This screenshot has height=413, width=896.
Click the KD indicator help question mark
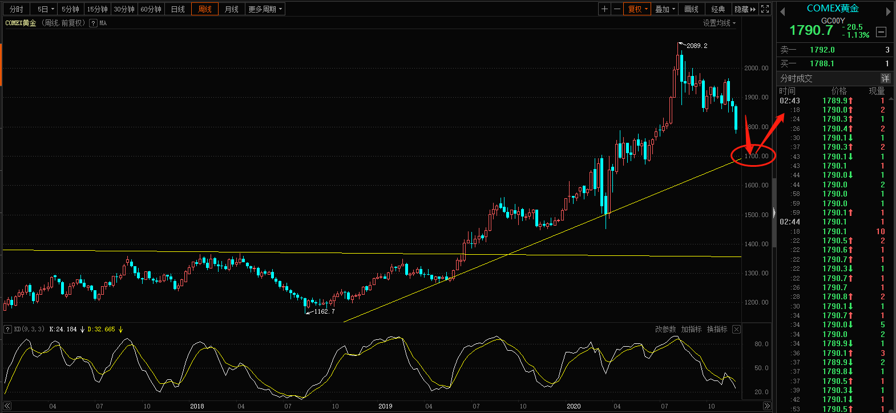coord(7,330)
